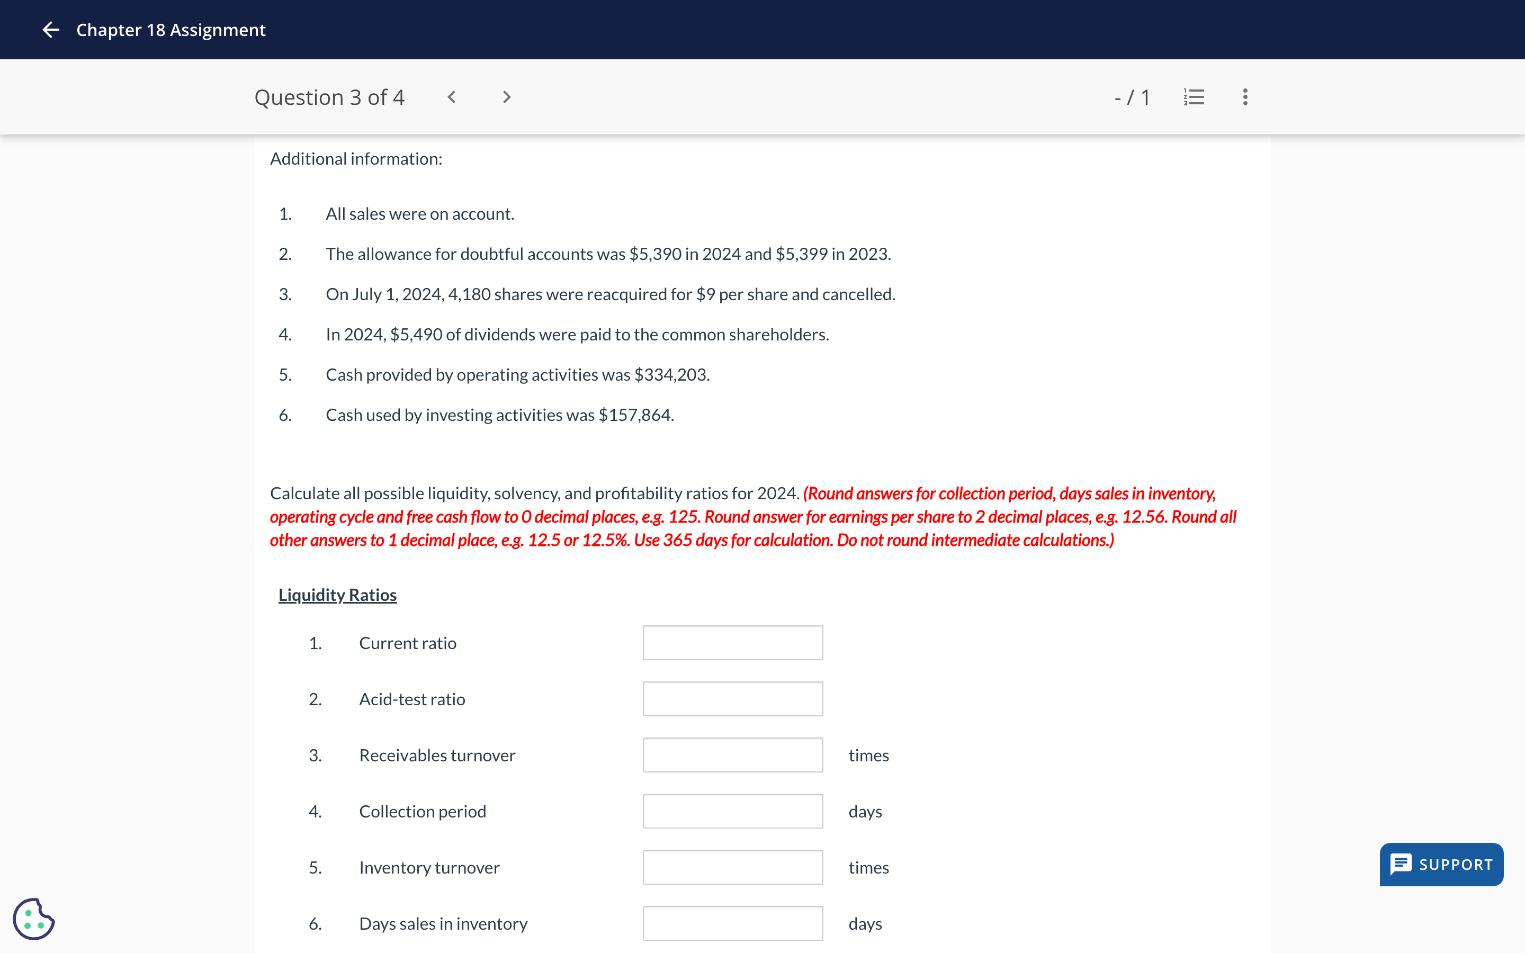The width and height of the screenshot is (1525, 953).
Task: Select the Liquidity Ratios section header
Action: click(x=338, y=594)
